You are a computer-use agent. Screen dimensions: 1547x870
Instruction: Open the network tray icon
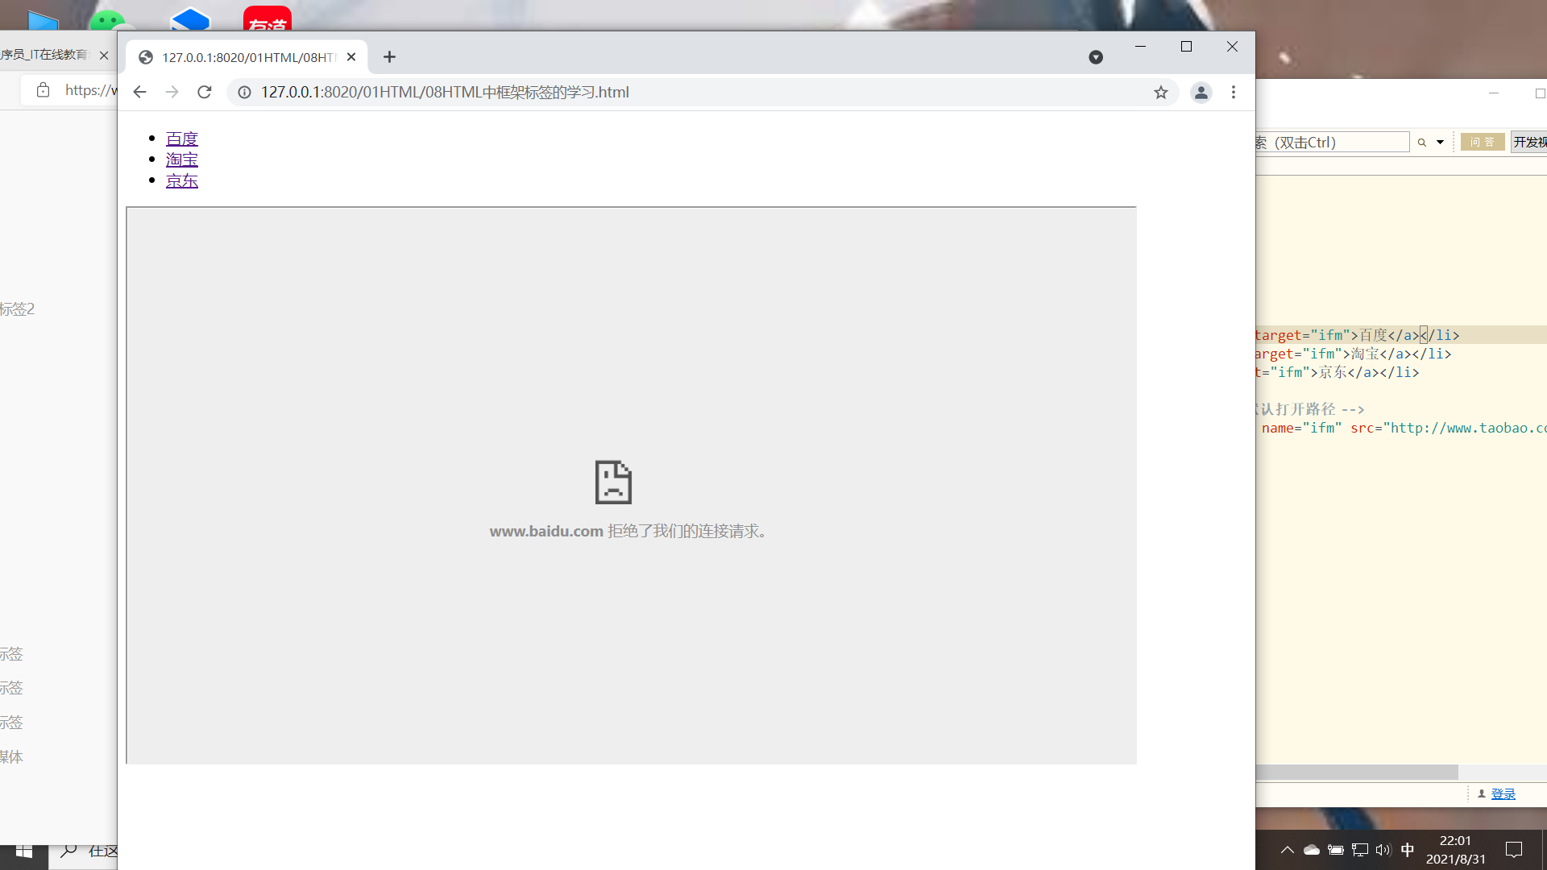click(x=1360, y=850)
